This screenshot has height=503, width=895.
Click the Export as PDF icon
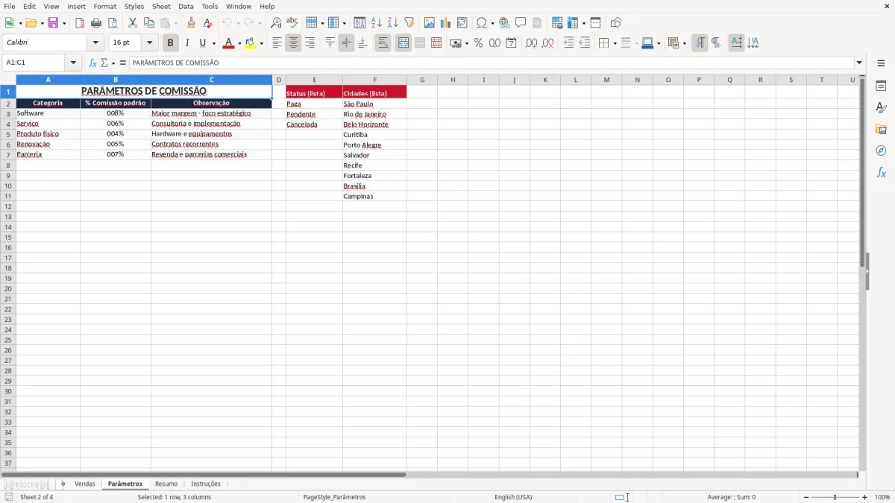(x=80, y=23)
